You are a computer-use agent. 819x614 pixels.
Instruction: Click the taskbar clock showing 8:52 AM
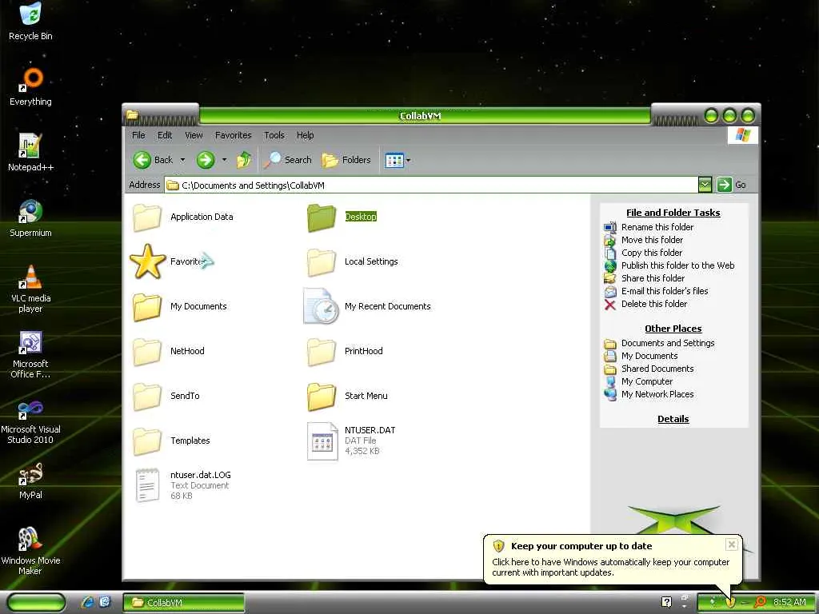pyautogui.click(x=789, y=603)
